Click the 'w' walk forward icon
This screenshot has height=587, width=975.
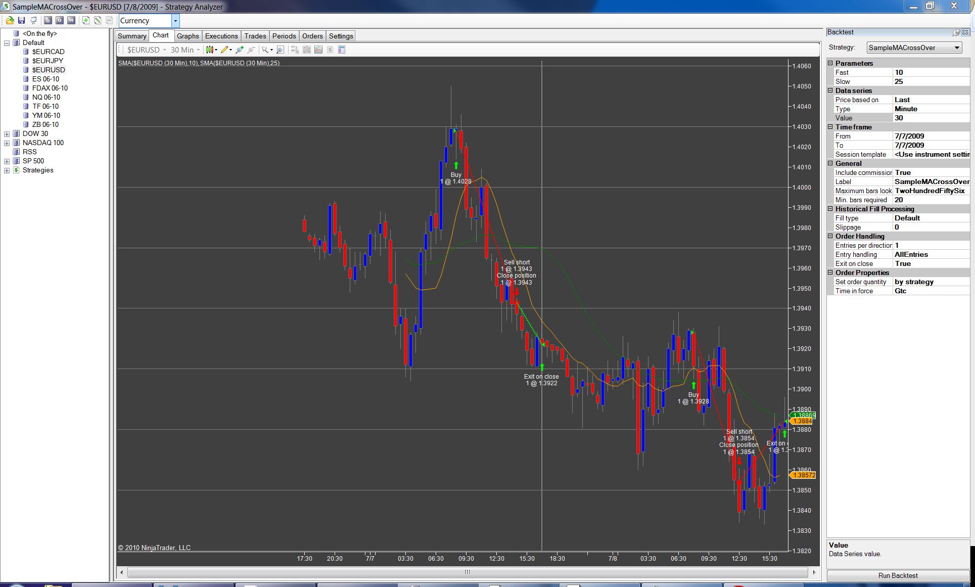coord(71,21)
